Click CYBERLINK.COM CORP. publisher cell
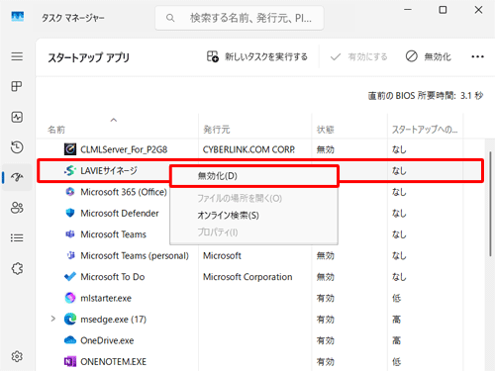The image size is (495, 371). 248,149
